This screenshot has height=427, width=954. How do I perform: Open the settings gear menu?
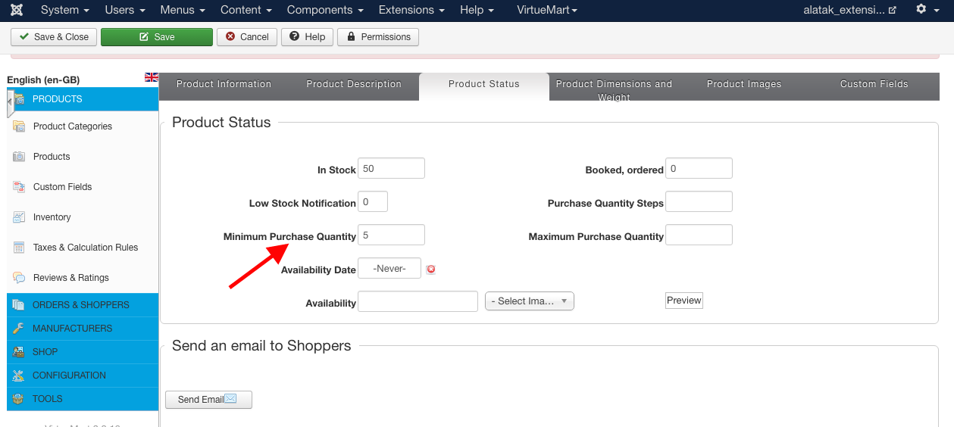pos(926,10)
